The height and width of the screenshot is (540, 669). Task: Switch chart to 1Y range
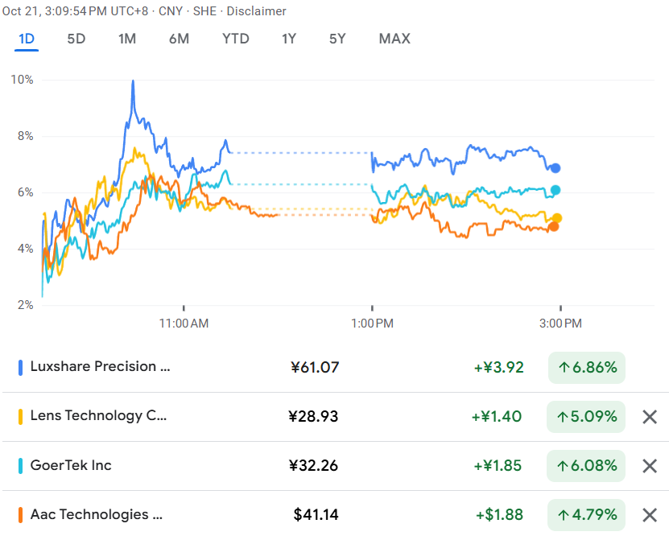[289, 39]
